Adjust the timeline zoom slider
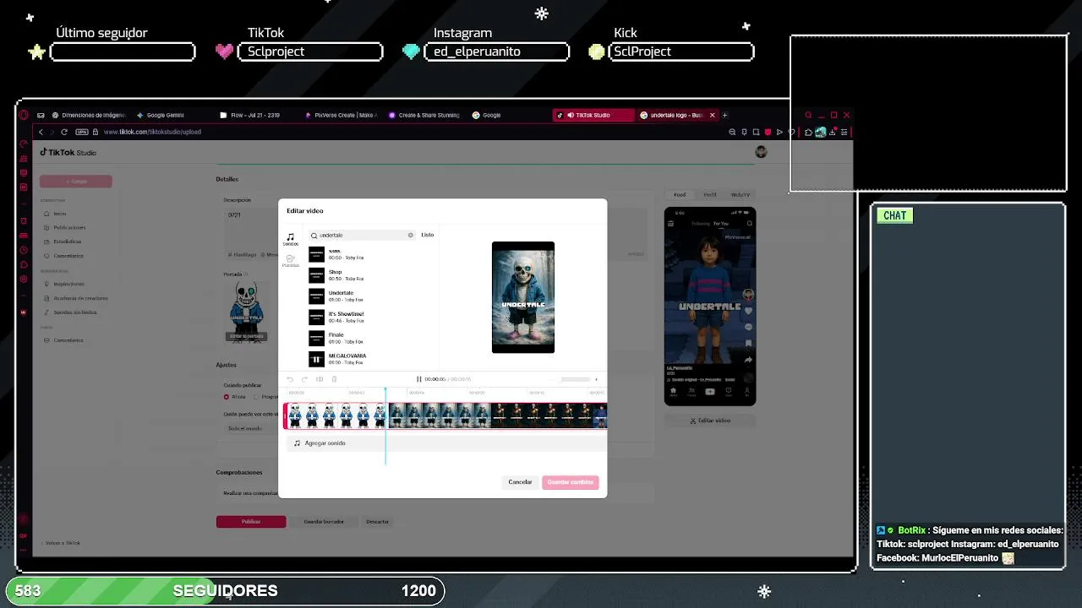This screenshot has width=1082, height=608. point(576,379)
